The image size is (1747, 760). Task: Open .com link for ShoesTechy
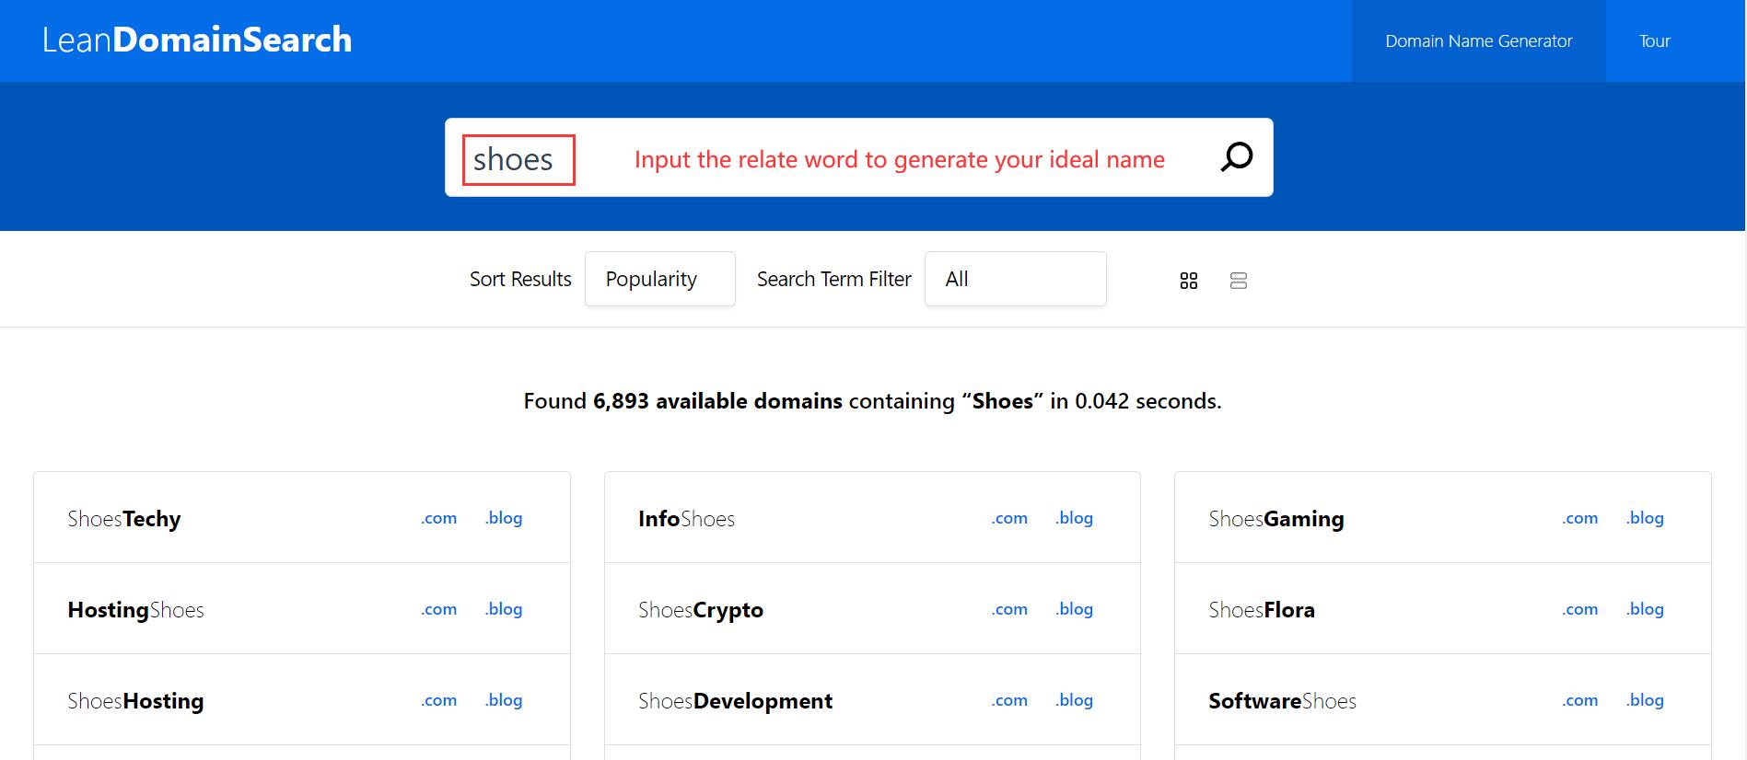click(x=439, y=518)
